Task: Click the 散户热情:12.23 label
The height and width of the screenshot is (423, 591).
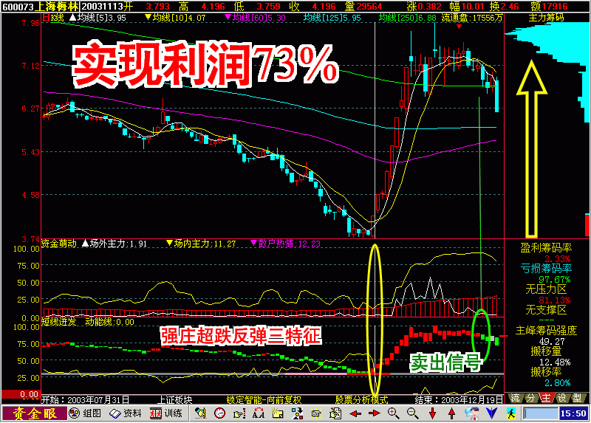Action: 285,244
